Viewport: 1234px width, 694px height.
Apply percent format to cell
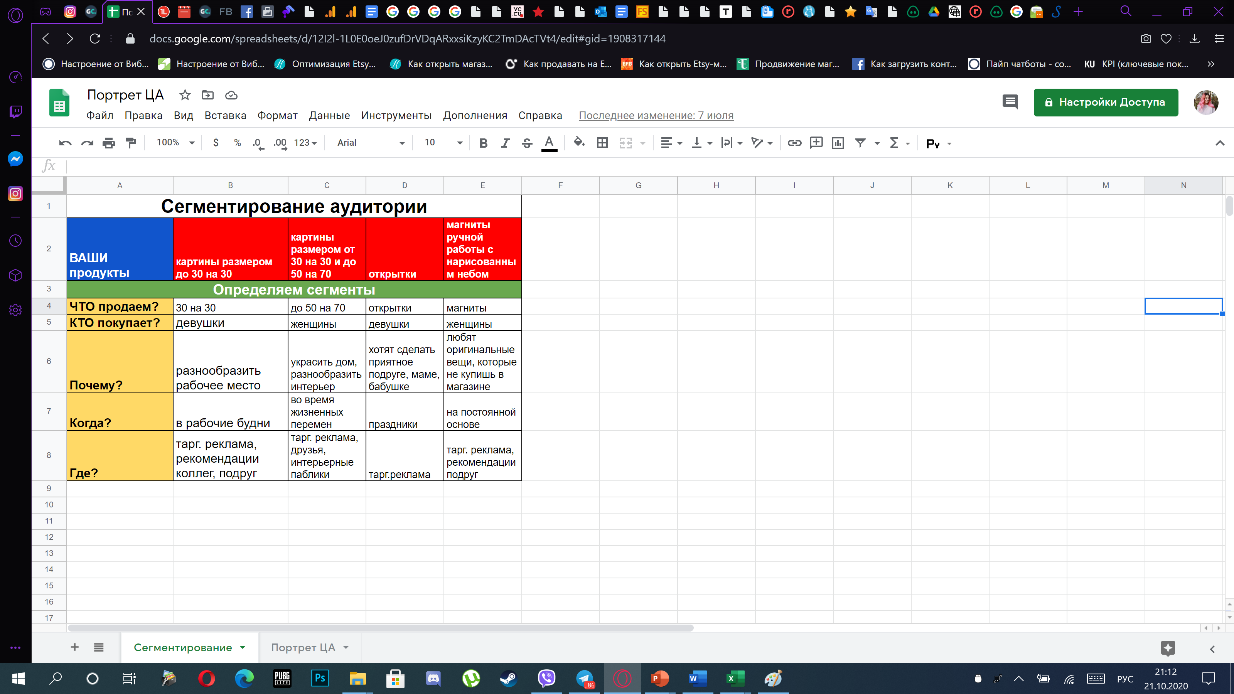237,143
